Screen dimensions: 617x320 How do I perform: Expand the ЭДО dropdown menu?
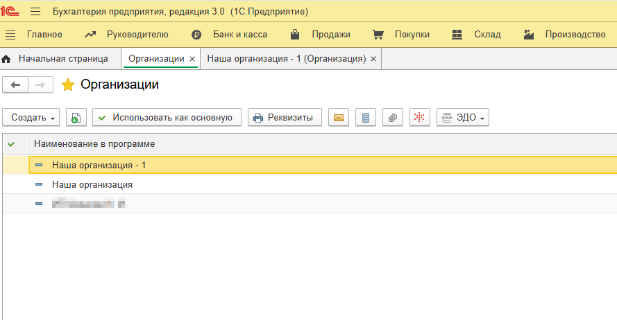[x=463, y=117]
